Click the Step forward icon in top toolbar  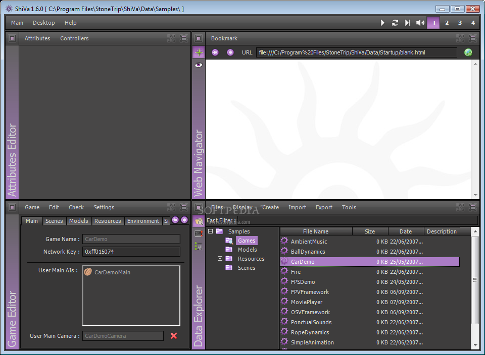coord(408,23)
